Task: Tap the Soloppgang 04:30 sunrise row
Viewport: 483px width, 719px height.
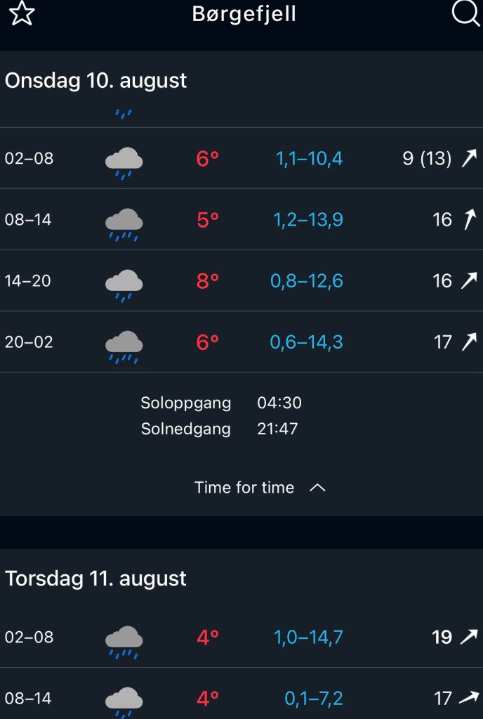Action: tap(221, 403)
